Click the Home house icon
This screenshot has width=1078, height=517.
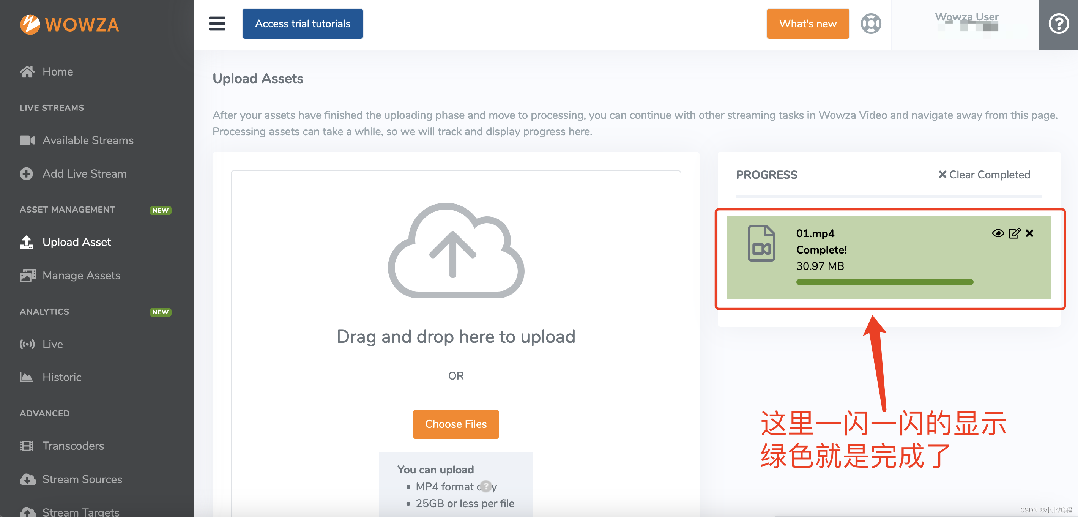27,72
